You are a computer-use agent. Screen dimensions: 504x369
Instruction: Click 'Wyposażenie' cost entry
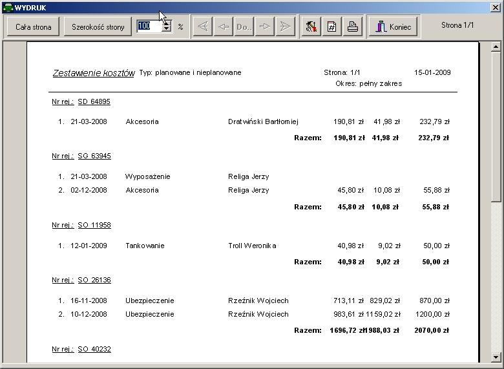pyautogui.click(x=147, y=176)
